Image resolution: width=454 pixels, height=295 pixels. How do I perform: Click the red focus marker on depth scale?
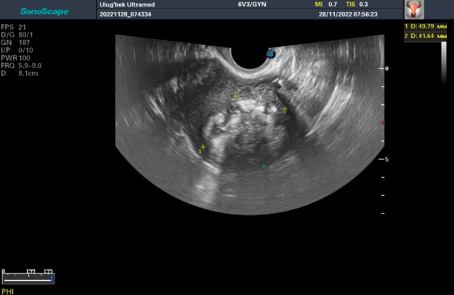click(x=383, y=123)
